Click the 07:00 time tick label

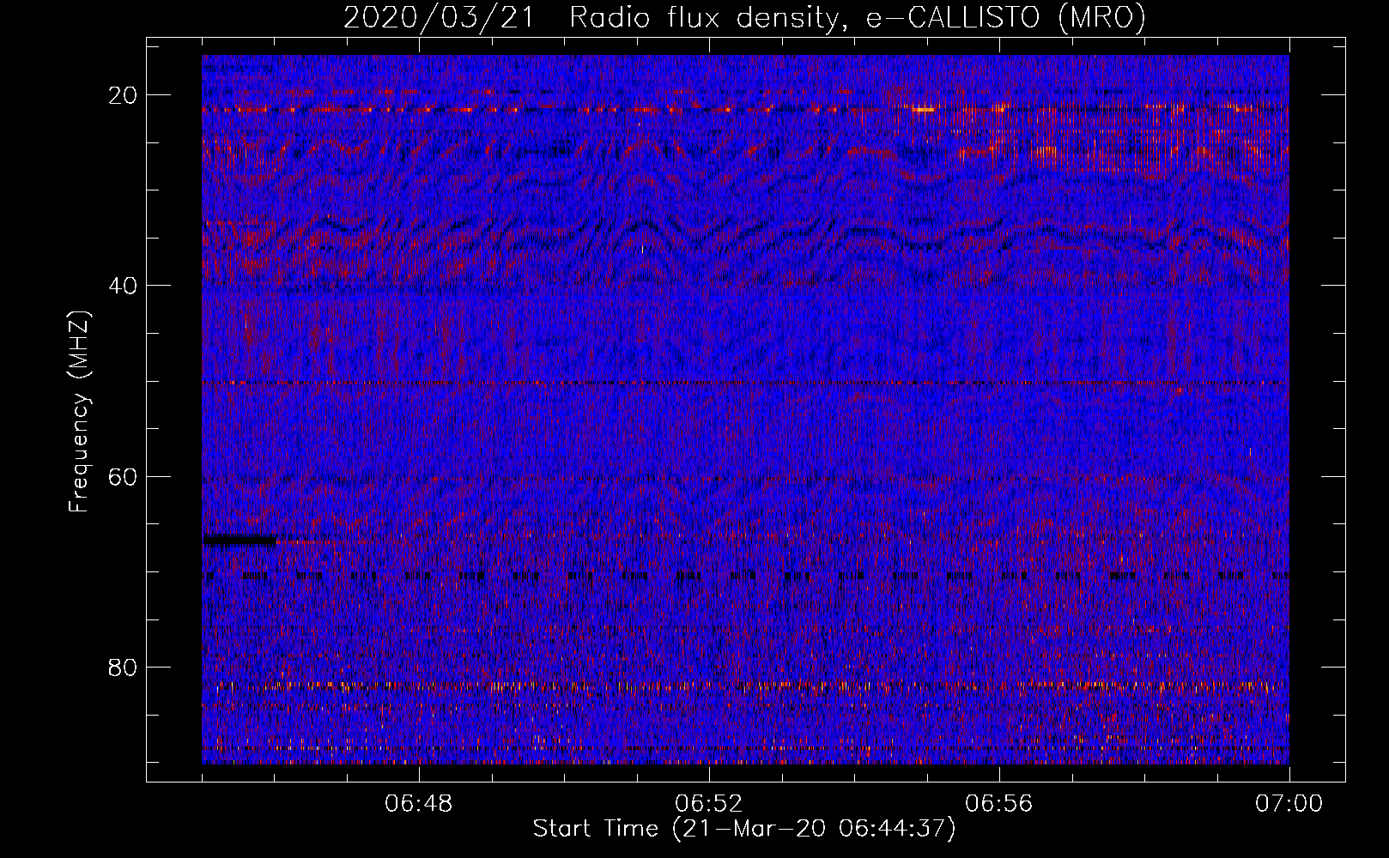(1289, 804)
